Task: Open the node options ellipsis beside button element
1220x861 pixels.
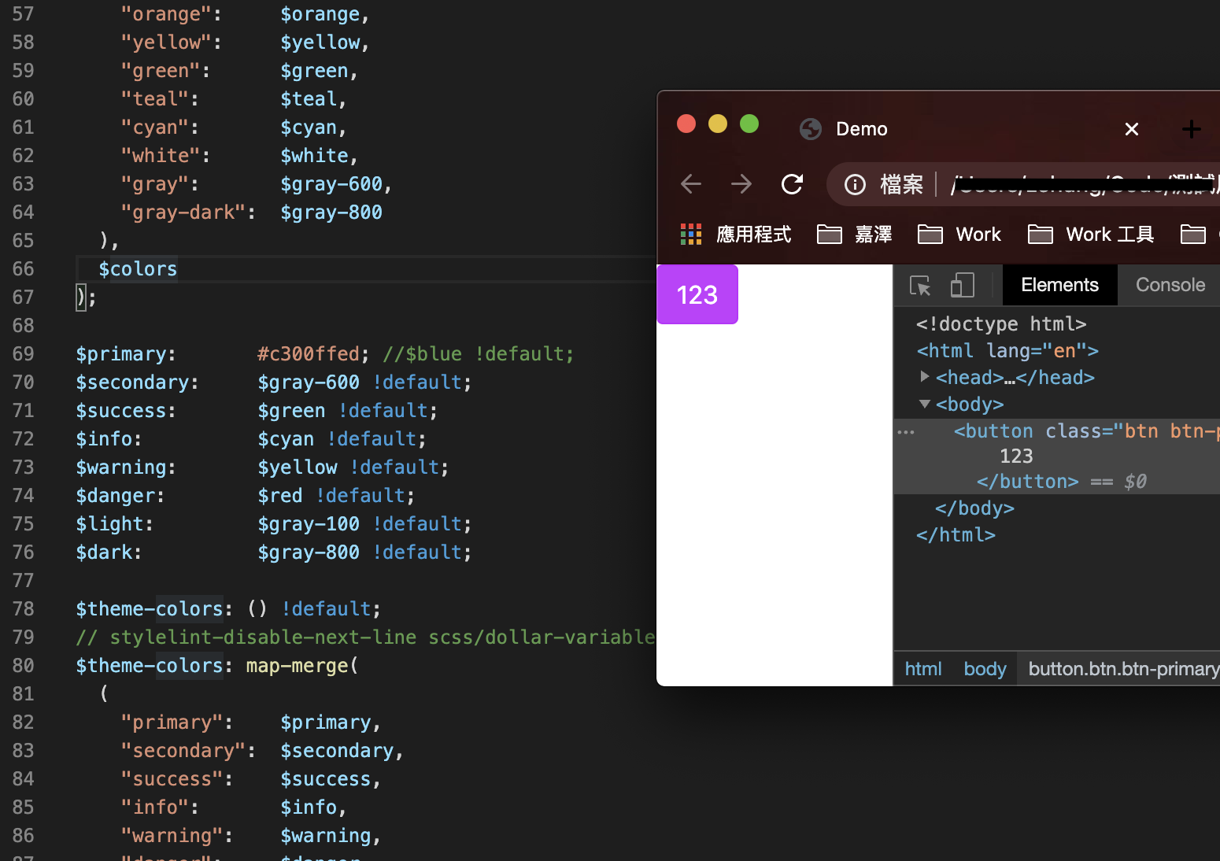Action: click(906, 431)
